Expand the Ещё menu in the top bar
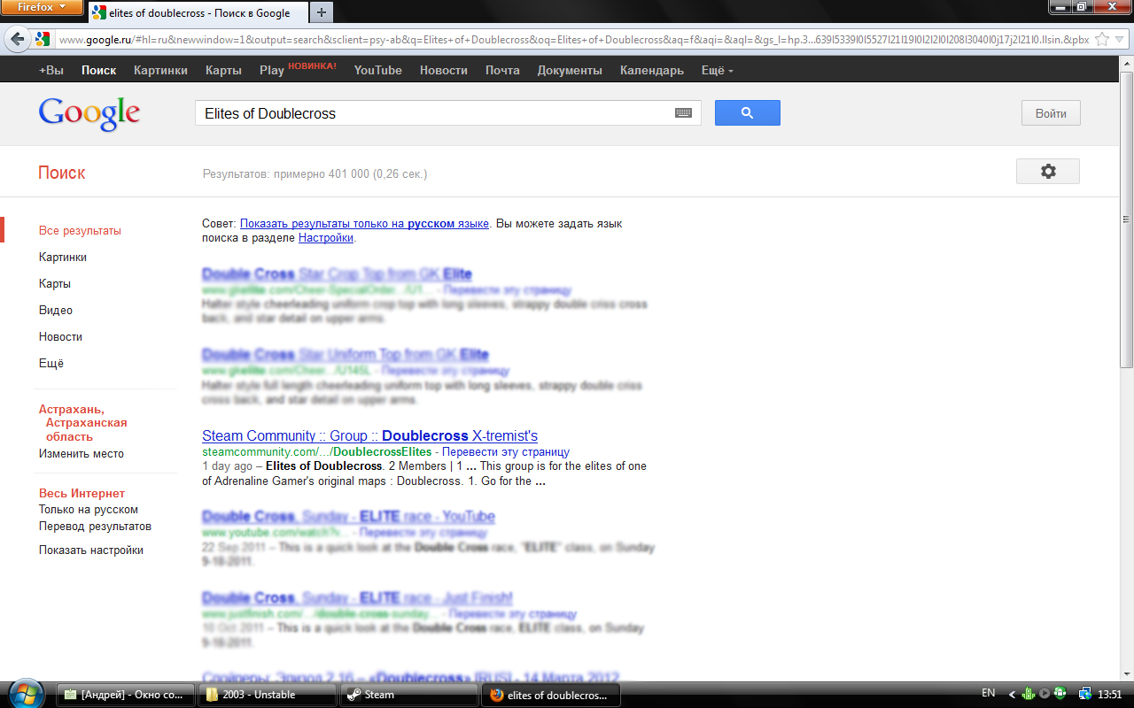The height and width of the screenshot is (708, 1134). [x=717, y=70]
